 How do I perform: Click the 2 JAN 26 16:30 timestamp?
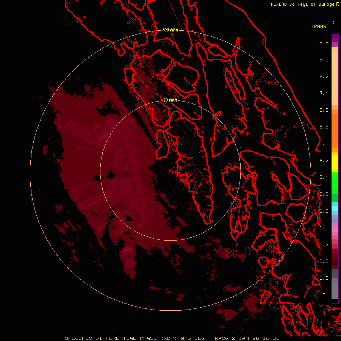256,338
